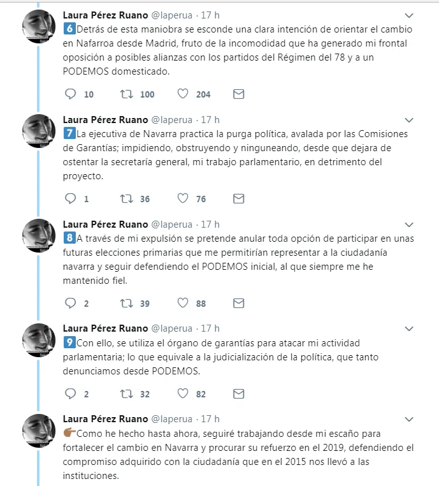The width and height of the screenshot is (439, 486).
Task: Retweet the tweet with 39 retweets
Action: (x=126, y=304)
